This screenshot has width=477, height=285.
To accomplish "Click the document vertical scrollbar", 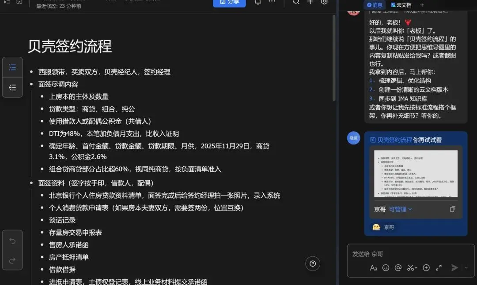I will coord(334,58).
